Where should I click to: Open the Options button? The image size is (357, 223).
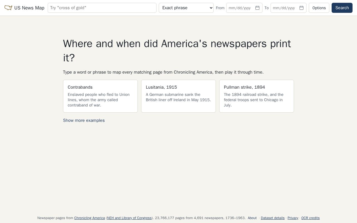[x=319, y=8]
